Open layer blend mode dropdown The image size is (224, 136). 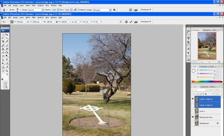(x=199, y=90)
